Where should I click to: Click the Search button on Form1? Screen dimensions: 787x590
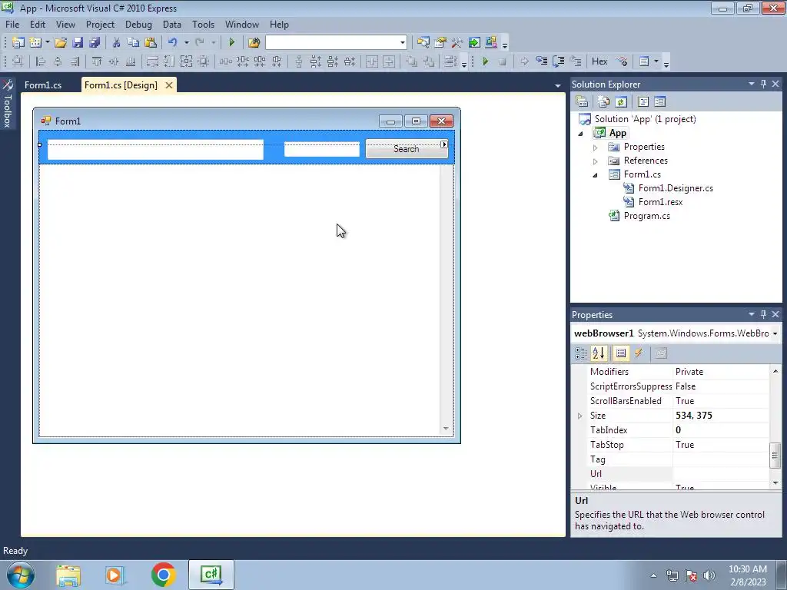(x=407, y=149)
